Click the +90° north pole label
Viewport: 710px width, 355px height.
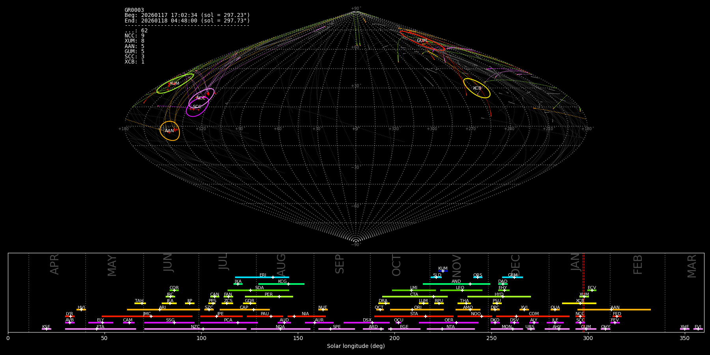[x=355, y=9]
